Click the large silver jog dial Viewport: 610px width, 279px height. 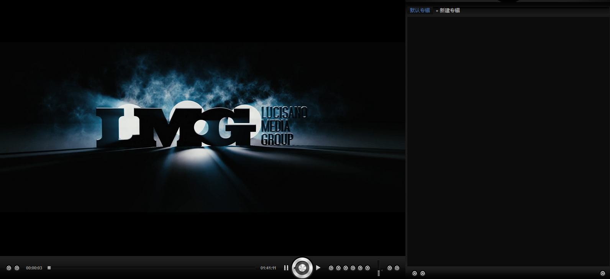coord(302,268)
